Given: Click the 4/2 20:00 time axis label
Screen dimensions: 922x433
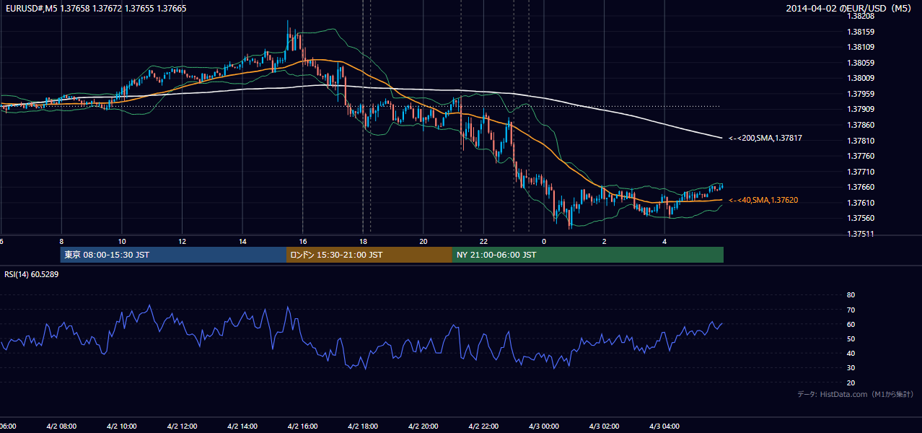Looking at the screenshot, I should [x=423, y=426].
